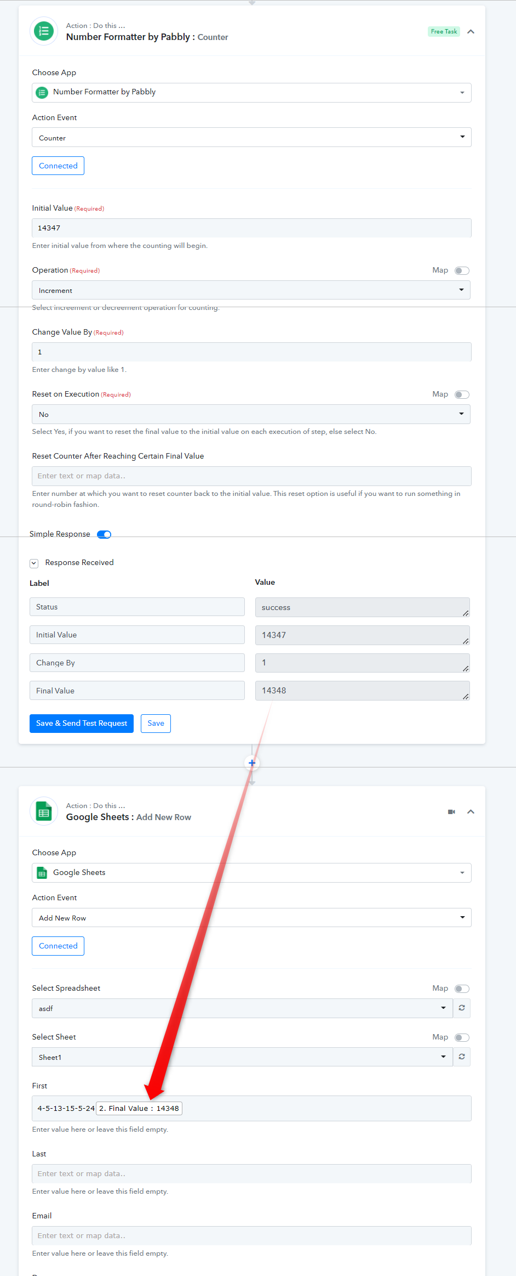516x1276 pixels.
Task: Click the Last field text input
Action: [251, 1173]
